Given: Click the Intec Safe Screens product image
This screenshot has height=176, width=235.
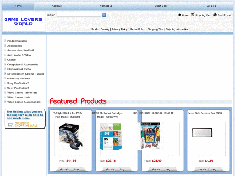Looking at the screenshot, I should [x=202, y=132].
